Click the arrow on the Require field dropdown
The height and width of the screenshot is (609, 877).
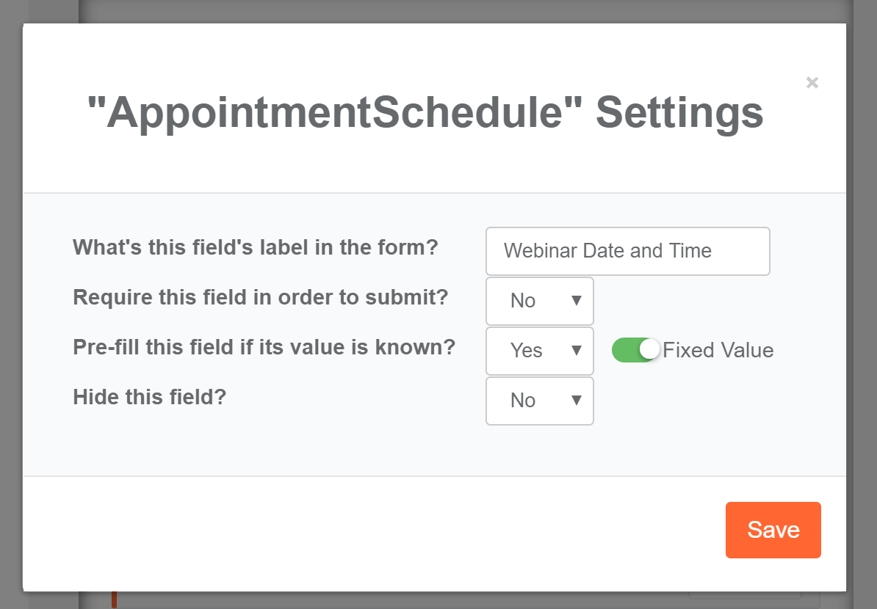point(577,301)
